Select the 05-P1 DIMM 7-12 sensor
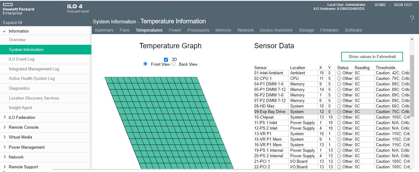The height and width of the screenshot is (172, 419). [332, 90]
